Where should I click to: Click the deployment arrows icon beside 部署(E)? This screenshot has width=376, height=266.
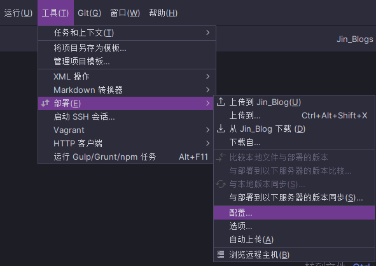pyautogui.click(x=45, y=103)
